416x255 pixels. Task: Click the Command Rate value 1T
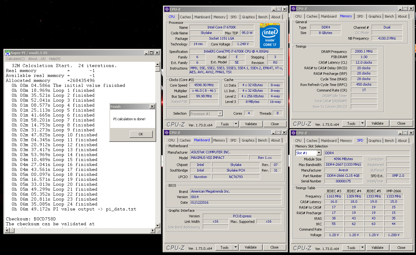pos(364,90)
